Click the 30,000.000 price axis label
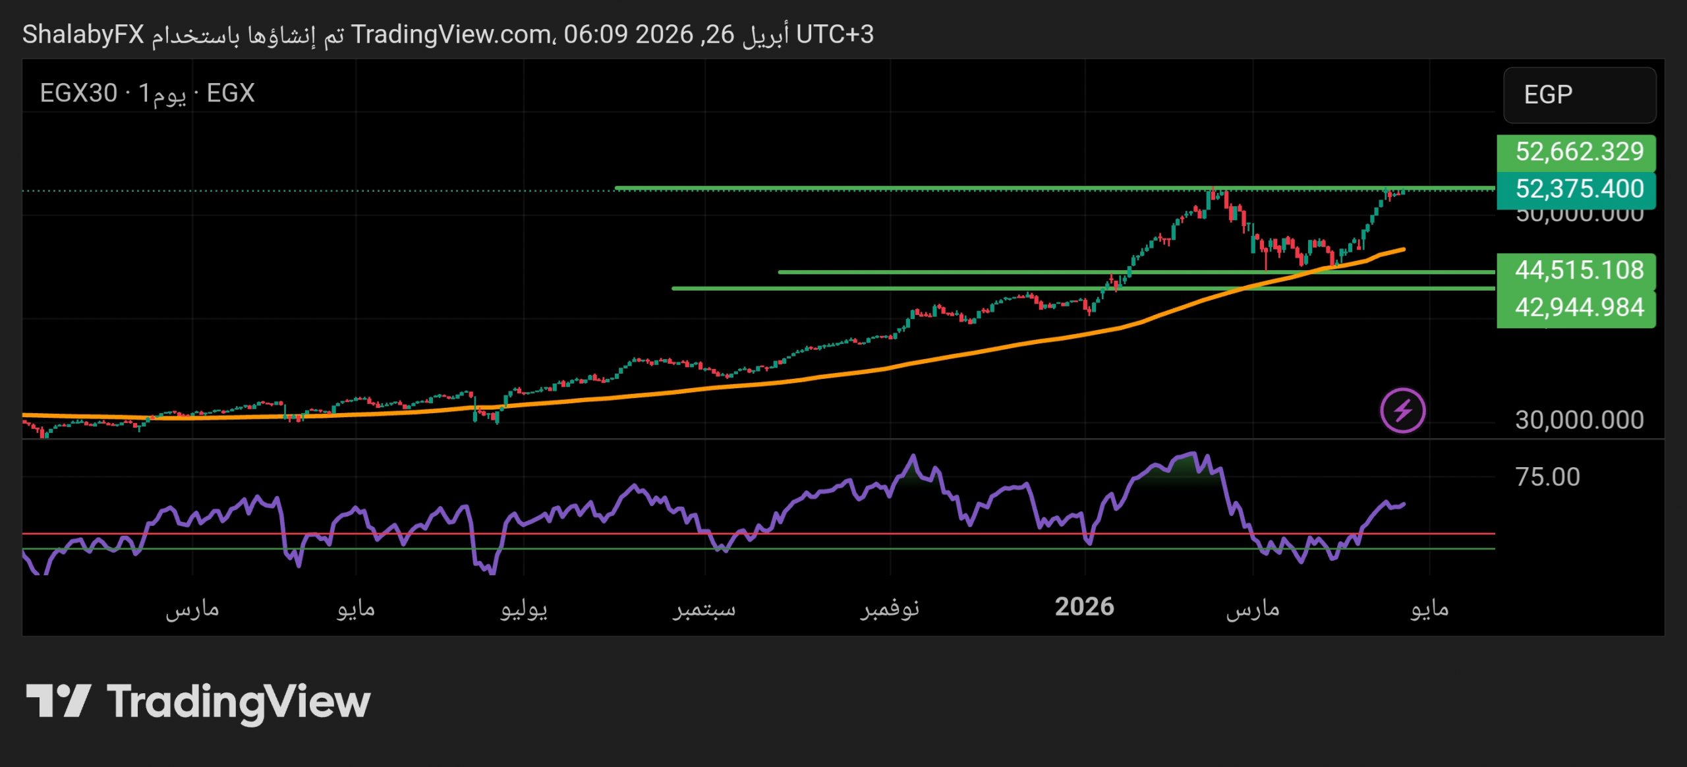The width and height of the screenshot is (1687, 767). point(1579,420)
